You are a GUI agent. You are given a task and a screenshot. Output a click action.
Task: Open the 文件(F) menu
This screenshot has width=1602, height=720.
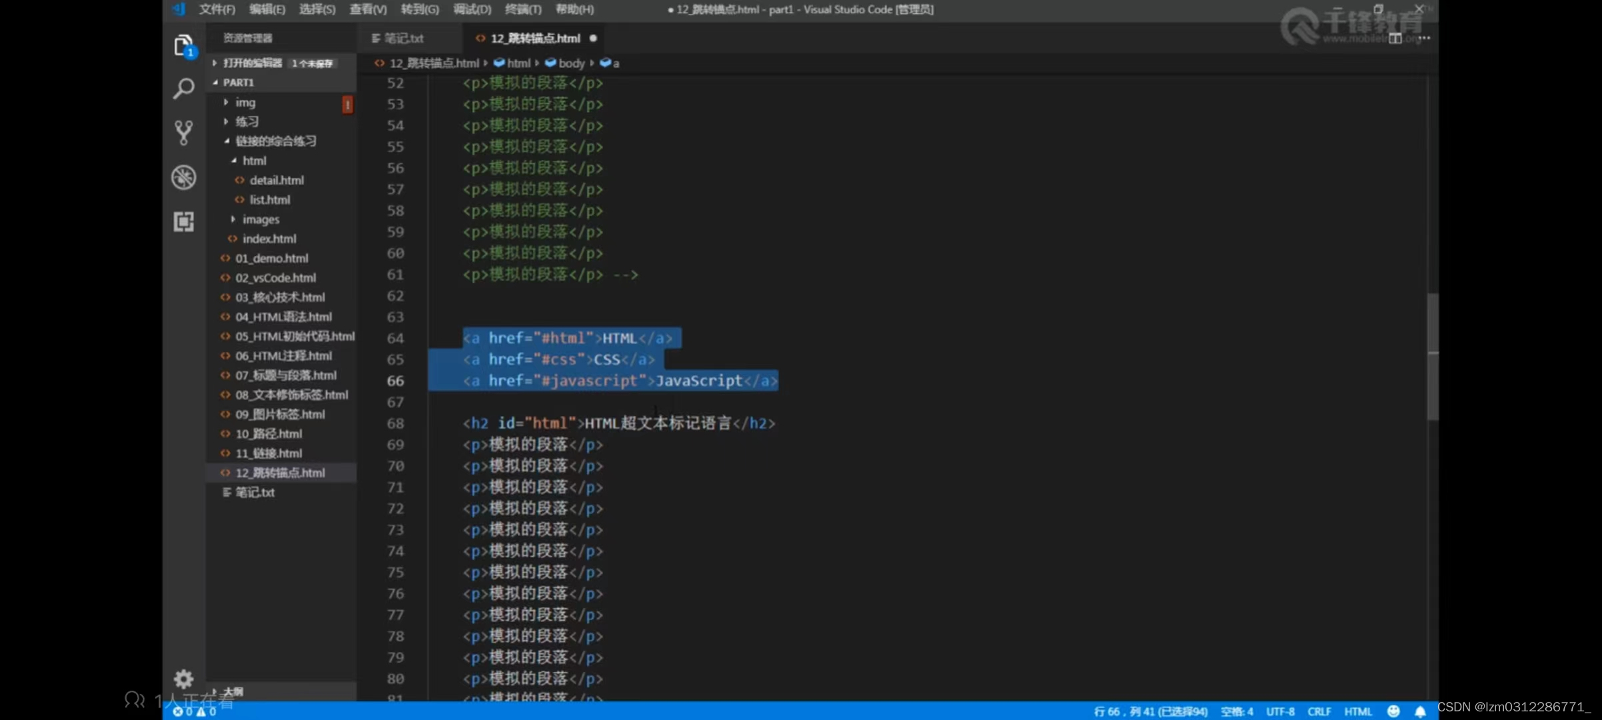pos(217,9)
